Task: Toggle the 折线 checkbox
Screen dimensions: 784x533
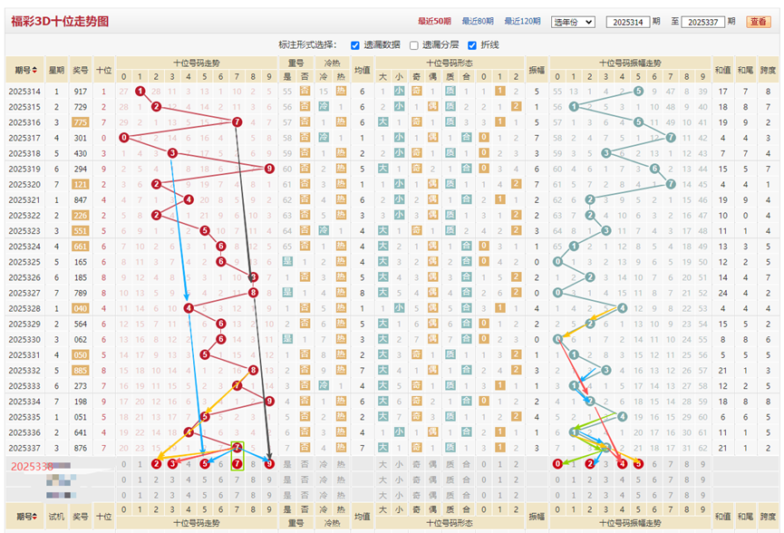Action: click(472, 45)
